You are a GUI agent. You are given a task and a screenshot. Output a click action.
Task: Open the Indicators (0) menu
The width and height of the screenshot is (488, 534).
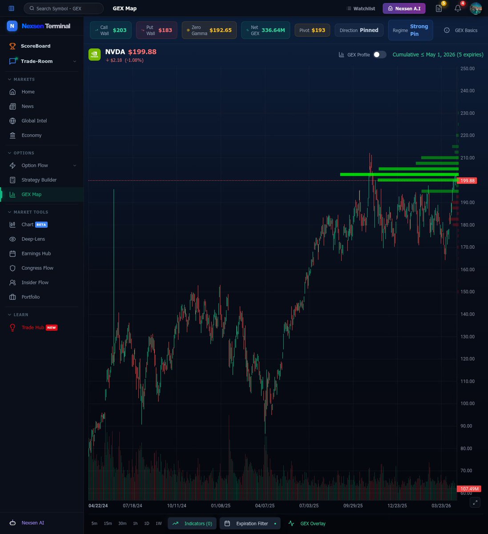click(x=192, y=523)
